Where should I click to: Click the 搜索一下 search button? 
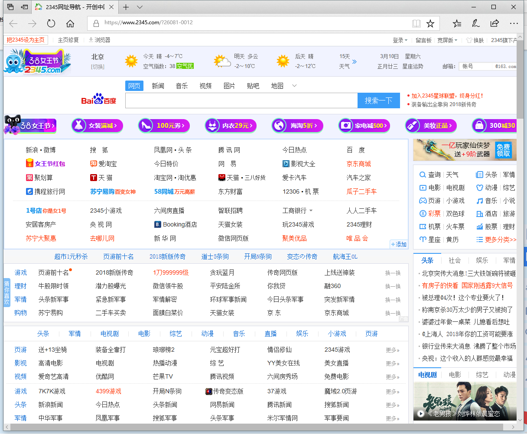click(378, 100)
